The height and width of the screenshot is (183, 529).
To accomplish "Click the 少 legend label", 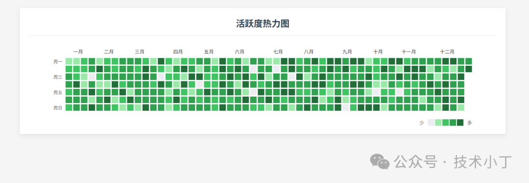I will (422, 123).
